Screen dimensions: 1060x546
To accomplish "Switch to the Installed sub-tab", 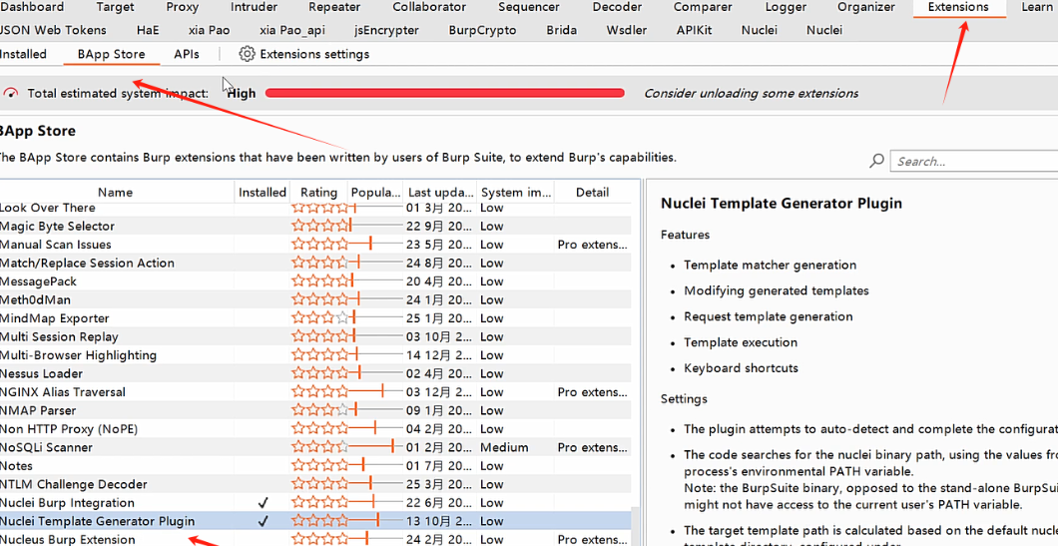I will [23, 54].
